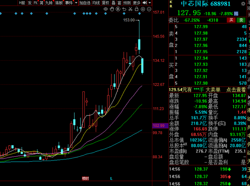Click the 预测 forecast button

pos(127,3)
